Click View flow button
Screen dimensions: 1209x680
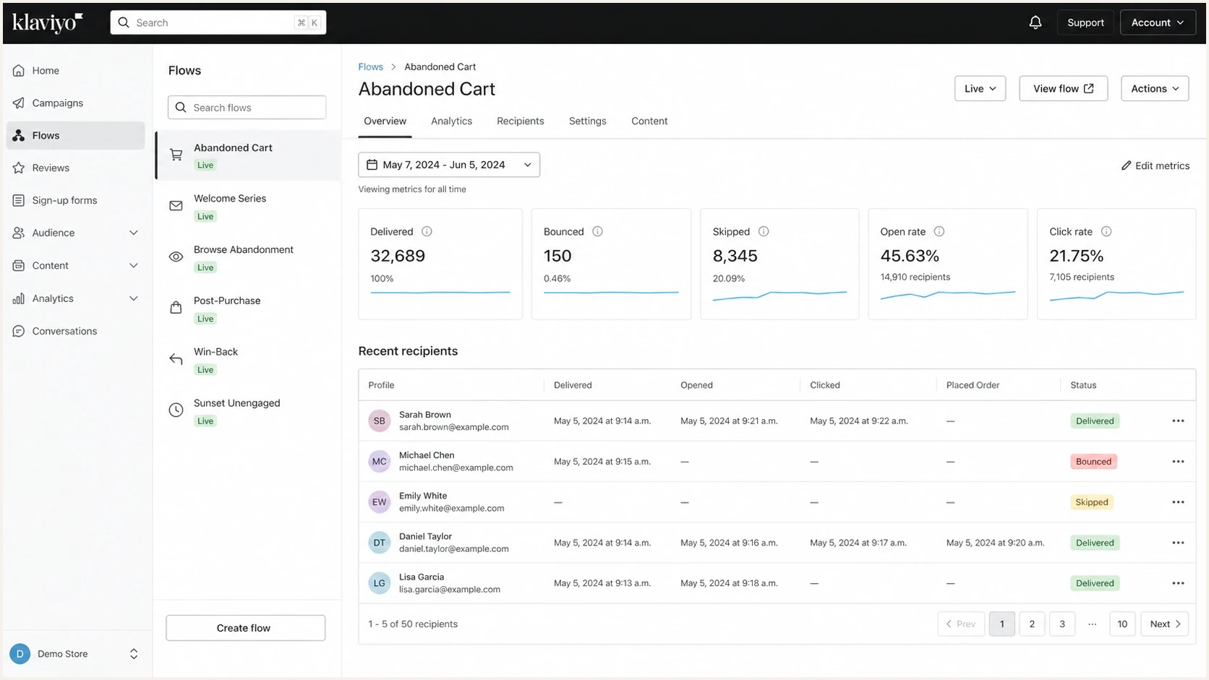click(1063, 88)
